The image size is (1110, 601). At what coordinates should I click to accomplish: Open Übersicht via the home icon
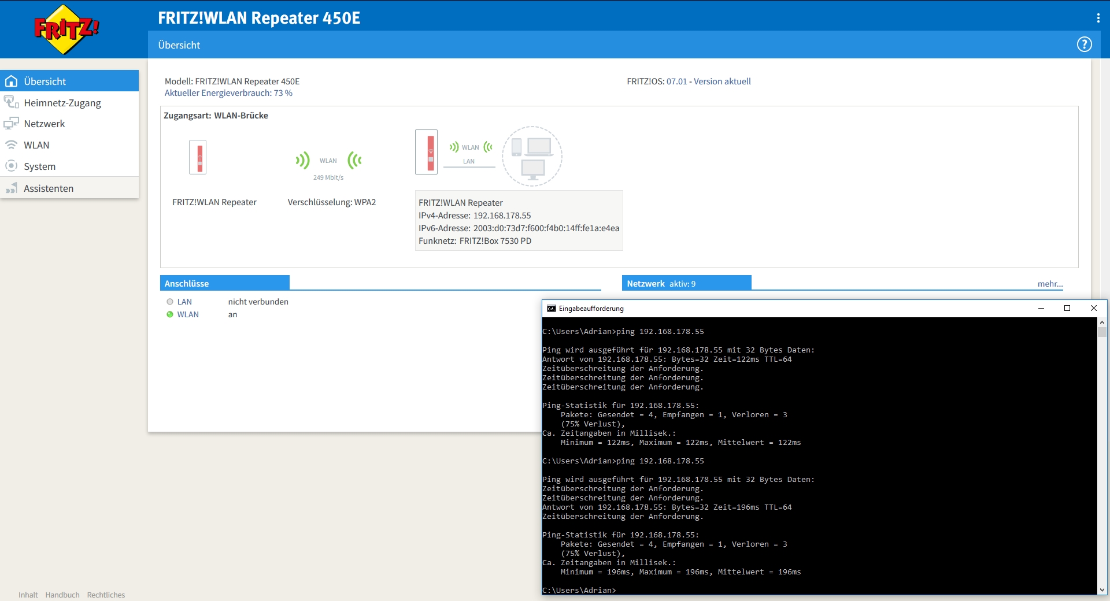12,81
